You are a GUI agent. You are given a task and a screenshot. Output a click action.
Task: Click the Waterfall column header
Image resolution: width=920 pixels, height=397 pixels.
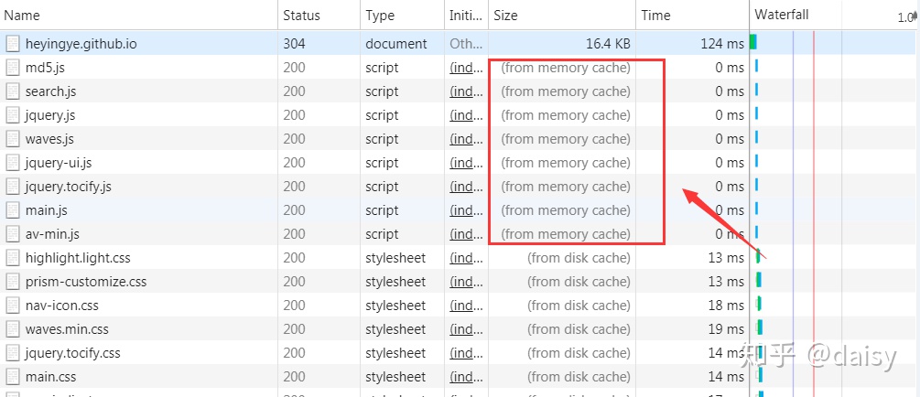click(782, 16)
